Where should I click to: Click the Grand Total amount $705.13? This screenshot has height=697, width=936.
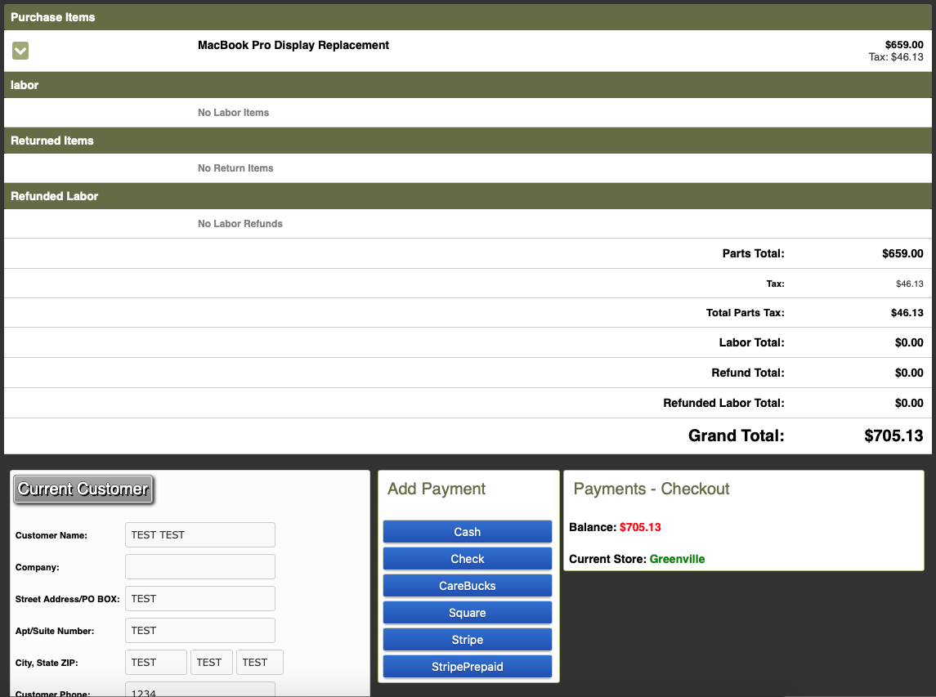coord(893,436)
